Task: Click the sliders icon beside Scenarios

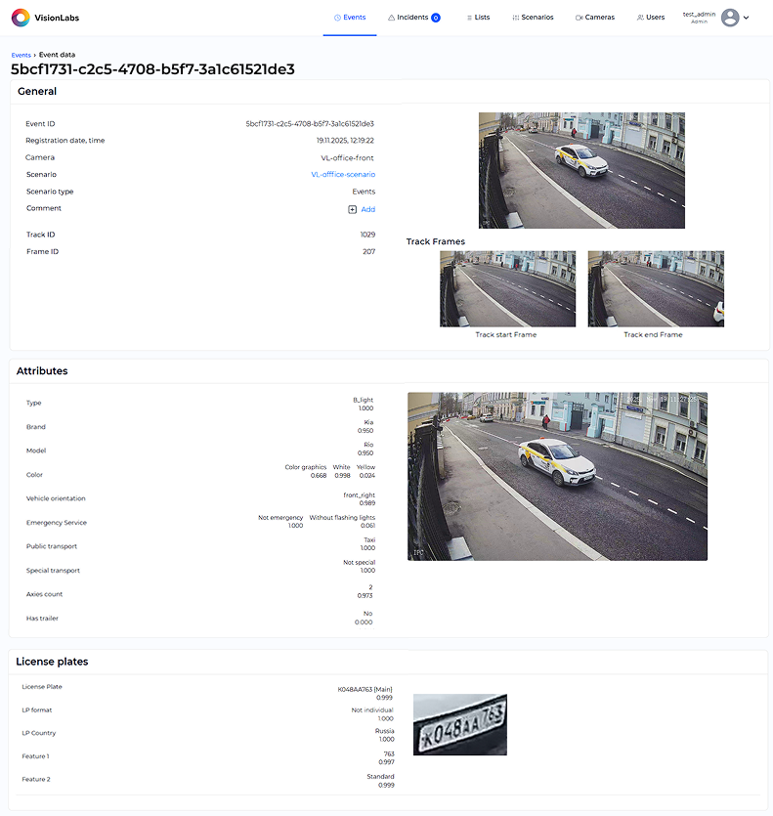Action: click(516, 18)
